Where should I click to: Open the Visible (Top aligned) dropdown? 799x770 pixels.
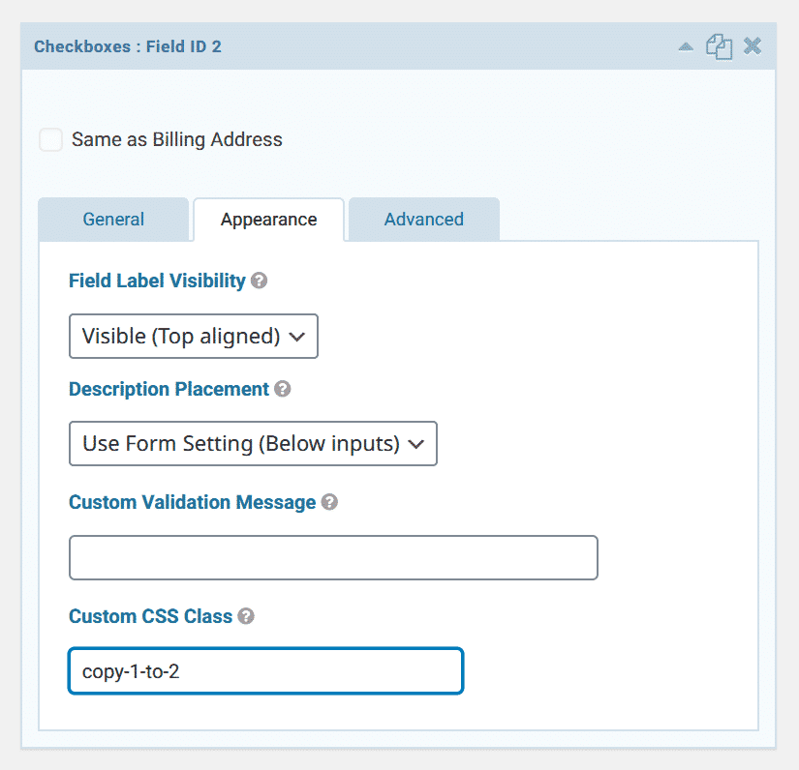pyautogui.click(x=194, y=337)
